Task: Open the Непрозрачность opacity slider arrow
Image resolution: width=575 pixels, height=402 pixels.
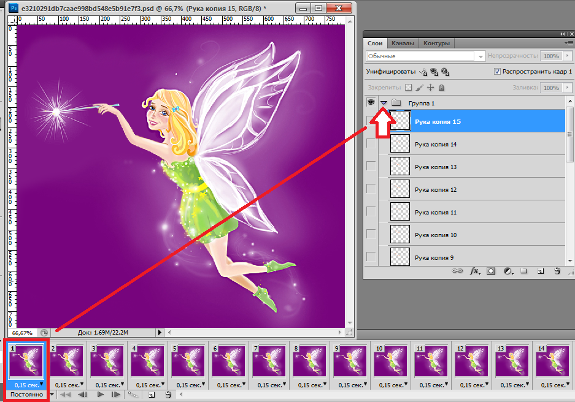Action: 568,56
